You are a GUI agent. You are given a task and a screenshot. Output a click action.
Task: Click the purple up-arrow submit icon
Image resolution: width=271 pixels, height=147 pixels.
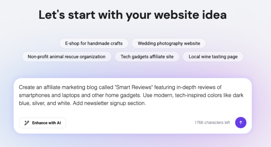[241, 122]
